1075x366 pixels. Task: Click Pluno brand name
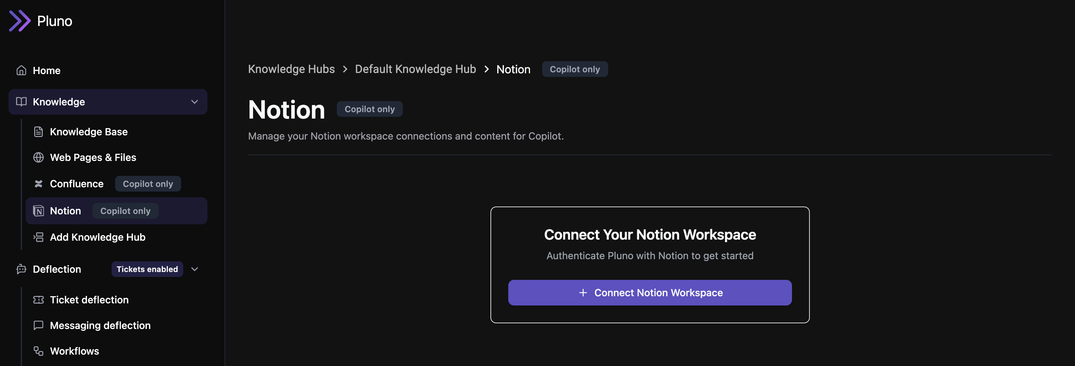(x=55, y=21)
